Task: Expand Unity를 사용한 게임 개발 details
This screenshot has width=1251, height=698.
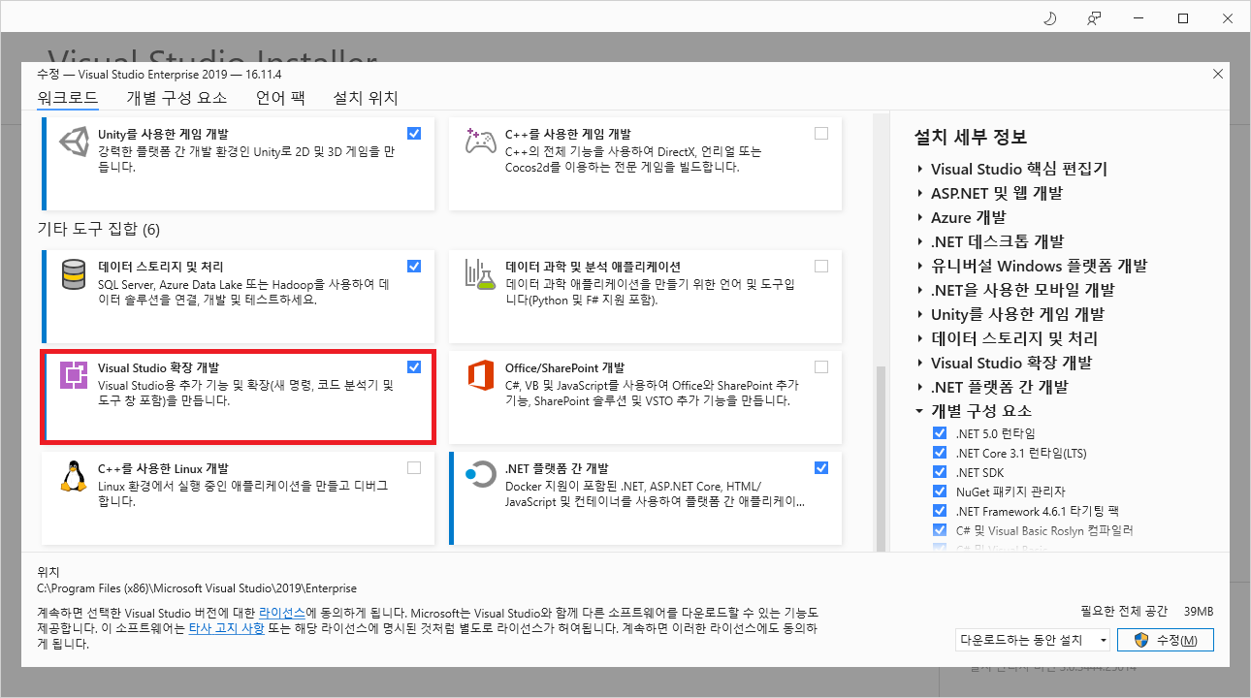Action: (919, 314)
